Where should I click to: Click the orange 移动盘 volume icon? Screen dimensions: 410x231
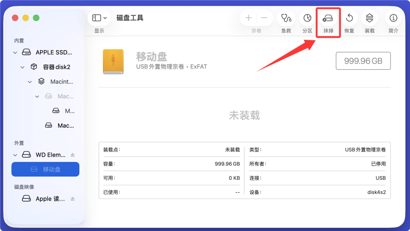113,61
